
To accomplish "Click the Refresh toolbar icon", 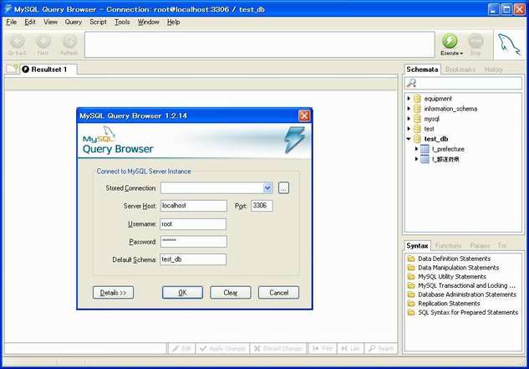I will (x=69, y=42).
